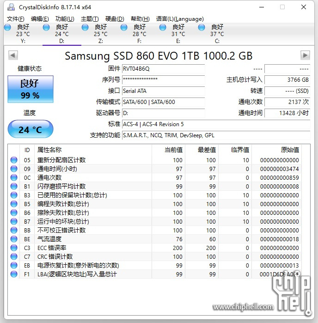318x323 pixels.
Task: Click power on hours value 13428 小时
Action: [287, 113]
